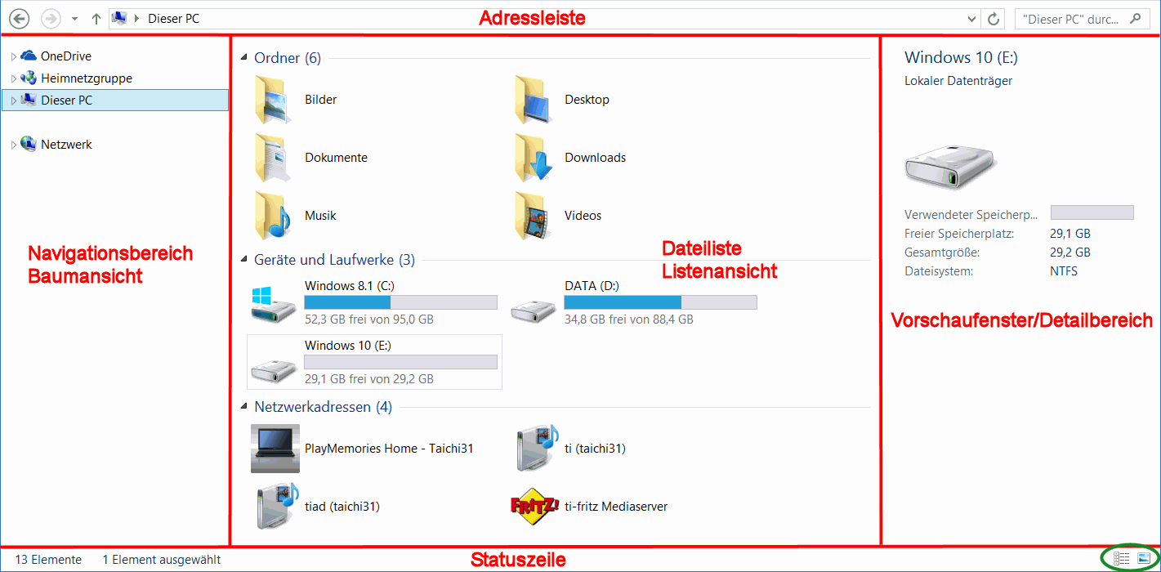Open the Videos folder icon

click(x=533, y=216)
